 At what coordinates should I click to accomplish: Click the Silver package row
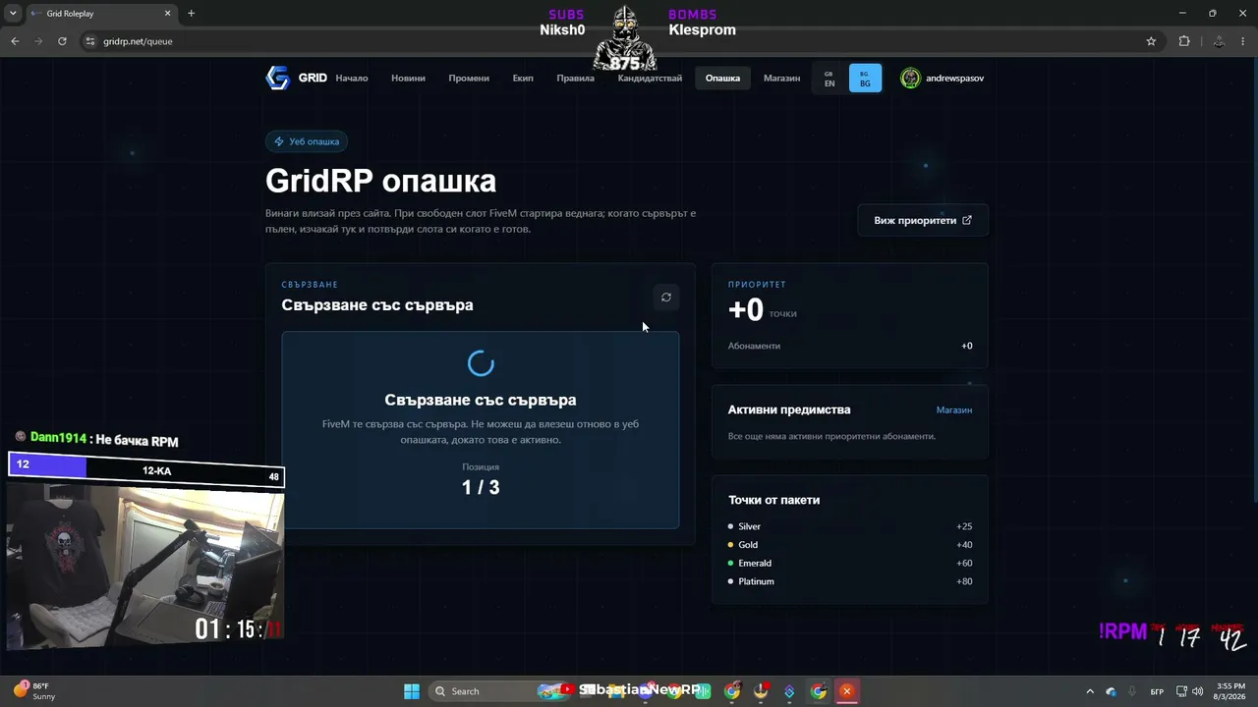(x=850, y=526)
